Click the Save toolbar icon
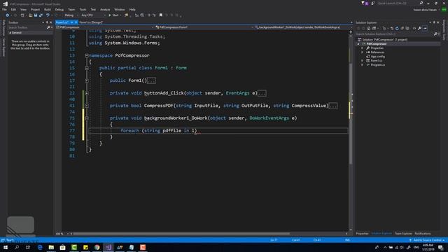Viewport: 448px width, 252px height. pos(36,15)
